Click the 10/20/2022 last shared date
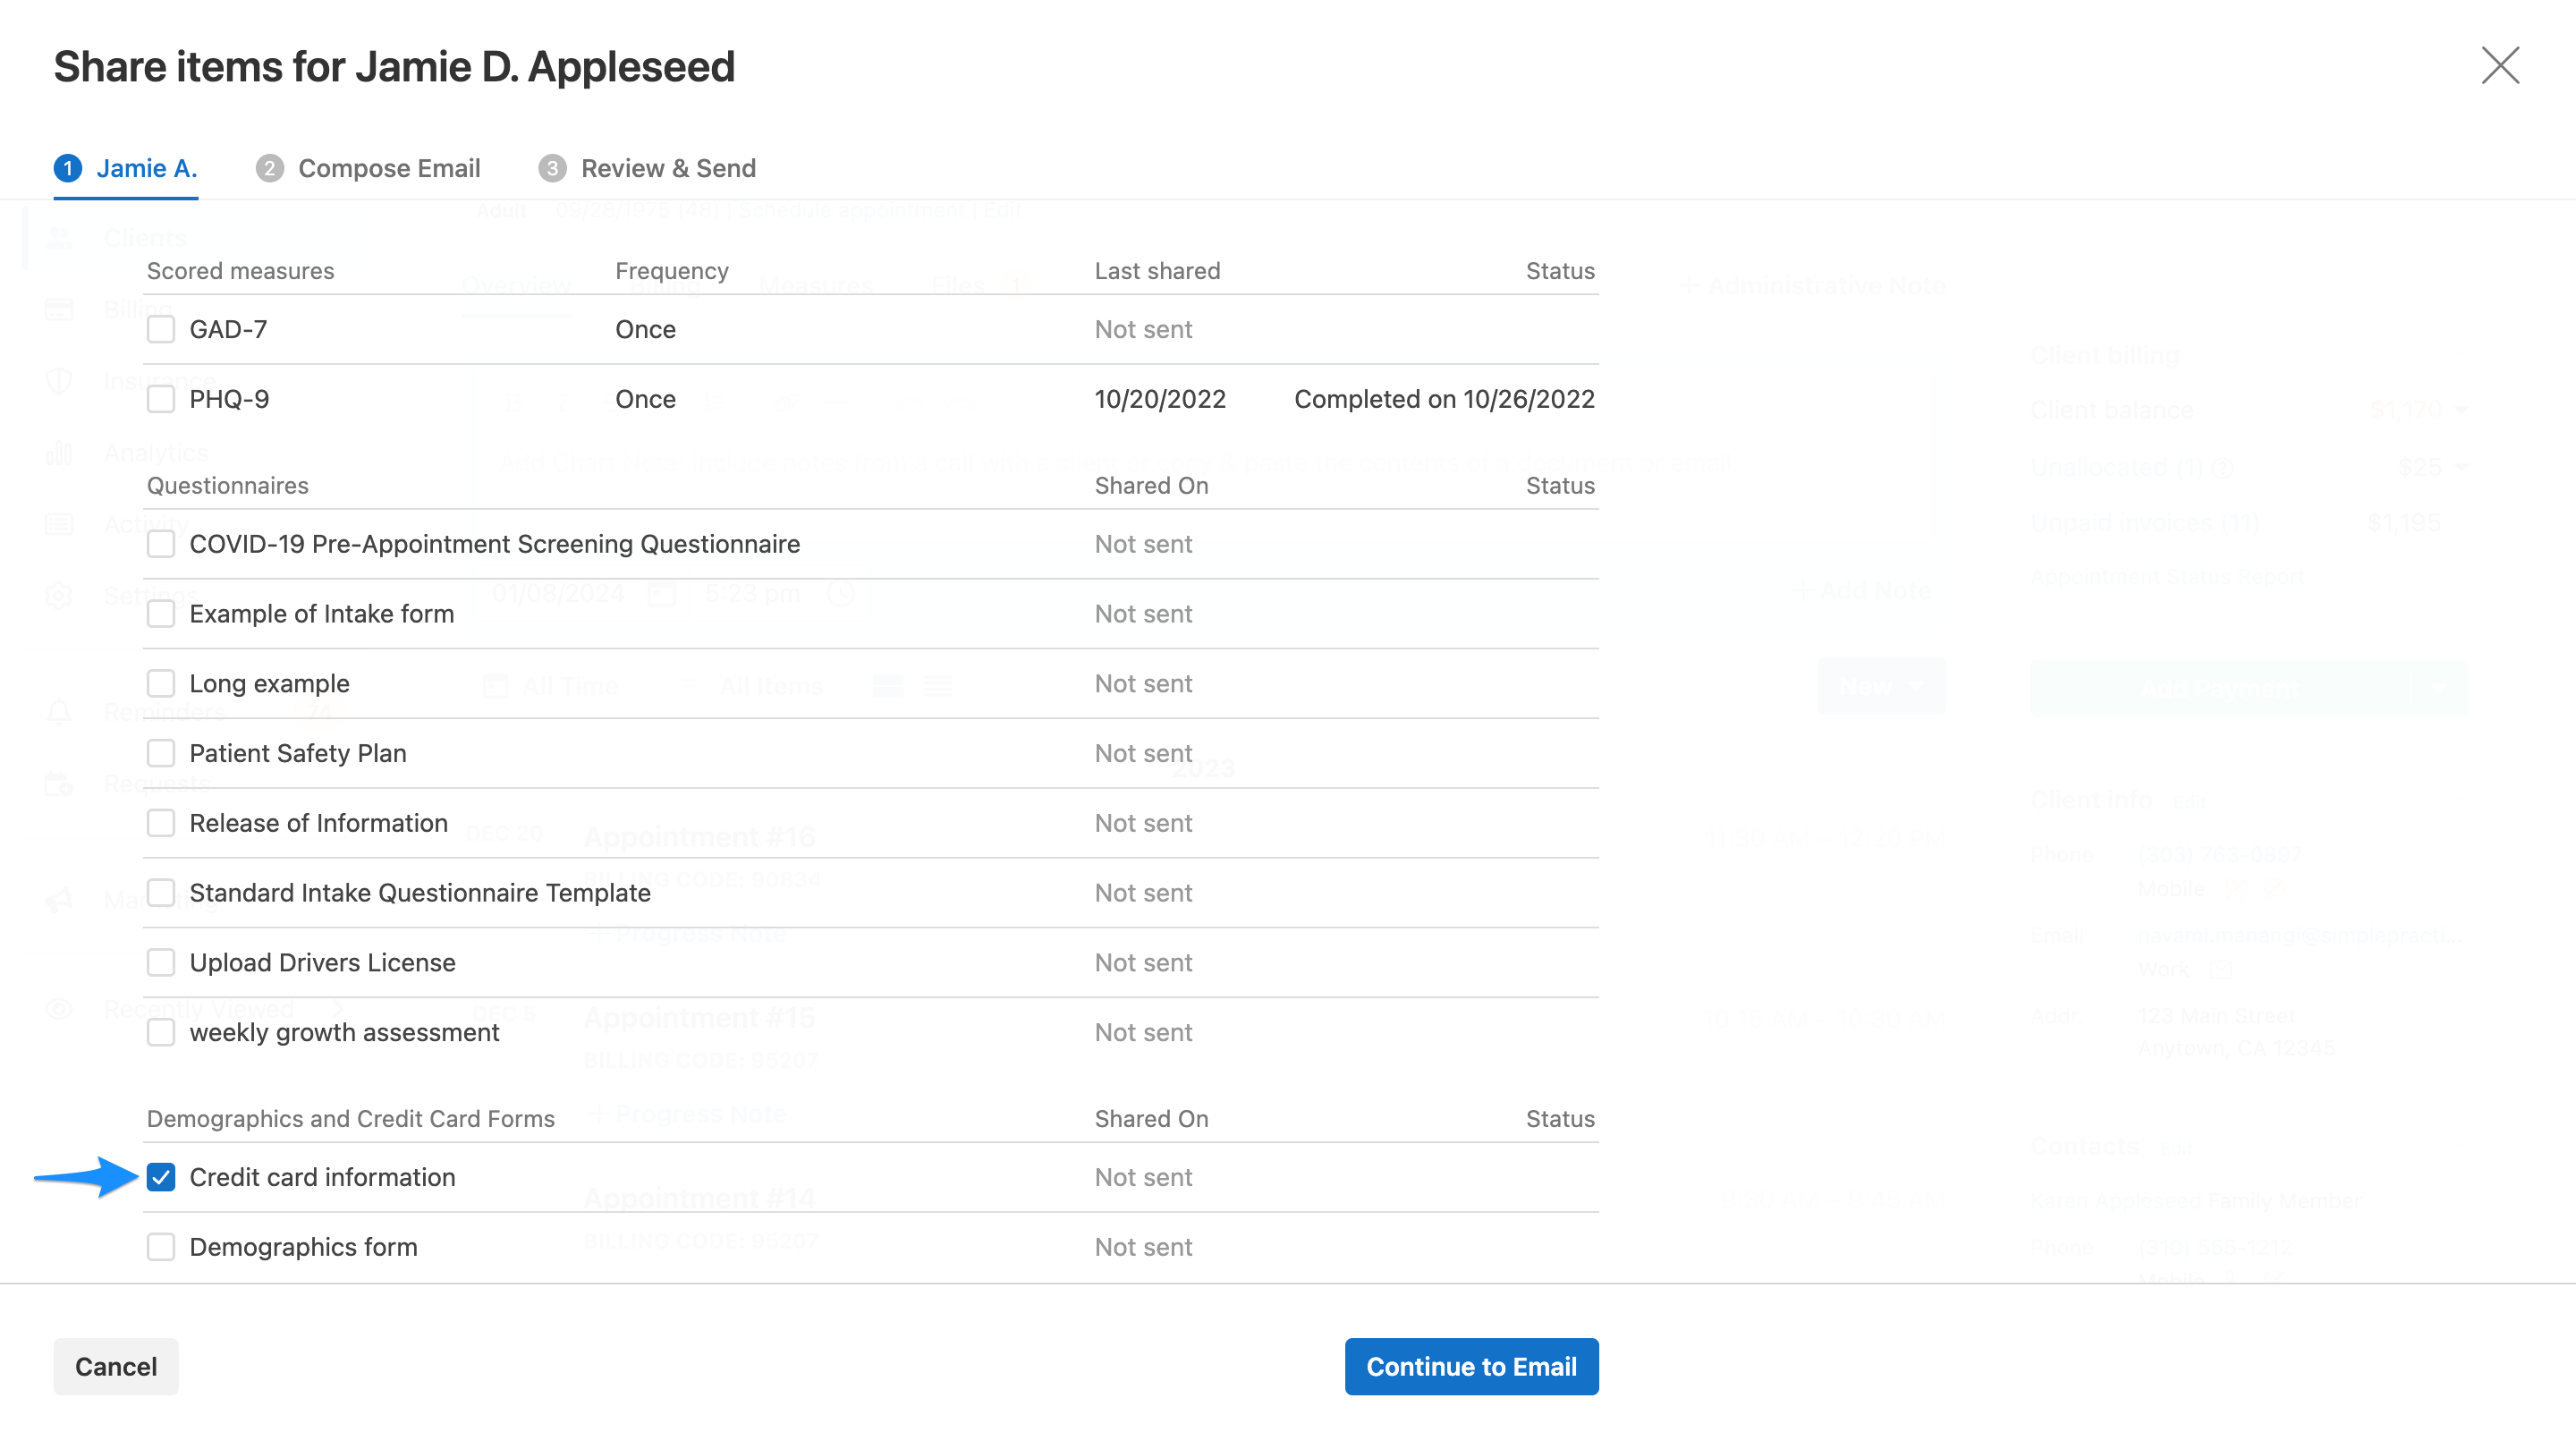Screen dimensions: 2576x1449 pos(1160,399)
